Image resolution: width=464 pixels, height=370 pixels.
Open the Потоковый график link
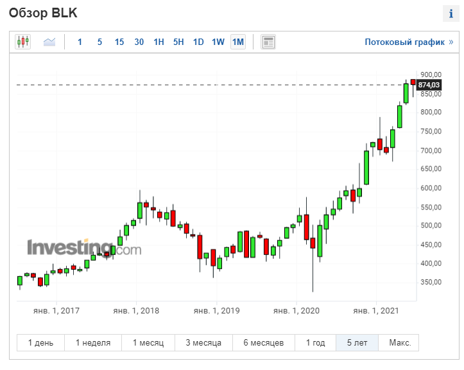[409, 42]
